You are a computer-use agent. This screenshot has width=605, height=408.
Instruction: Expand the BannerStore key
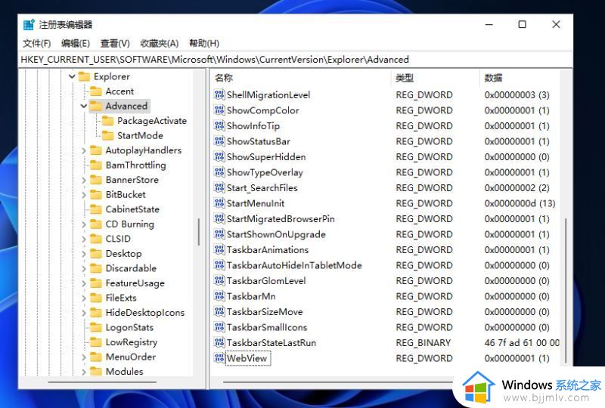[x=84, y=180]
